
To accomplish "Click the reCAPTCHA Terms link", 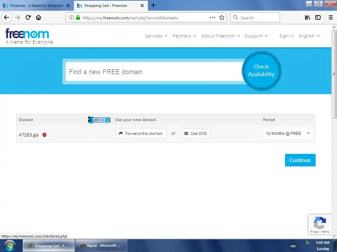I will click(x=325, y=232).
